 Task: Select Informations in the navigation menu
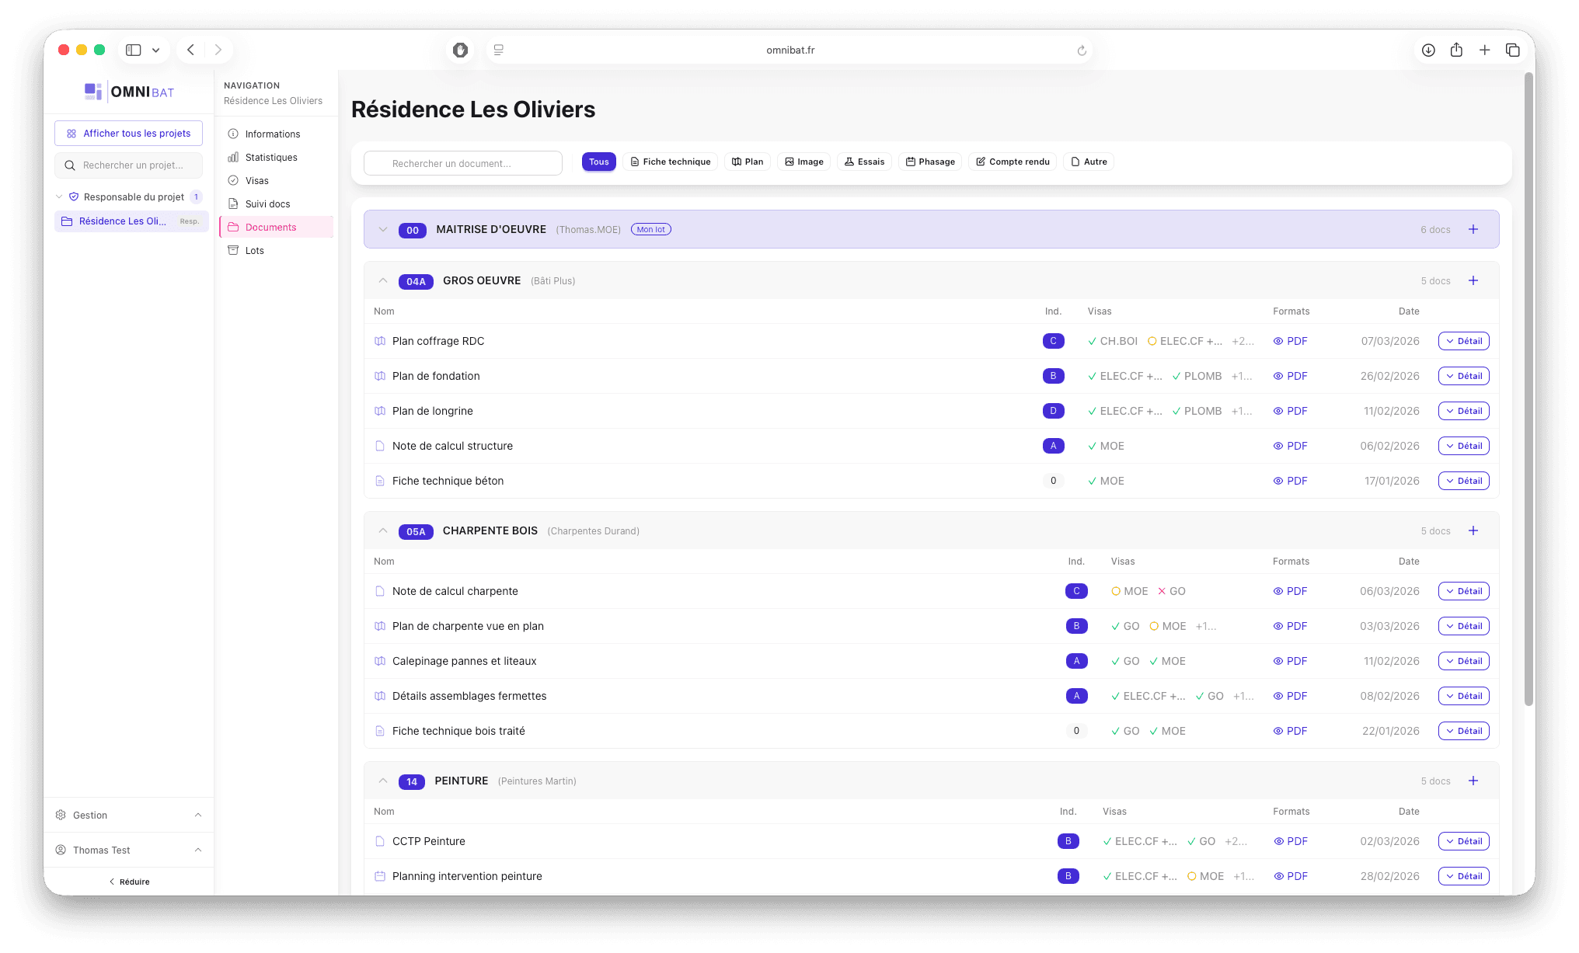click(x=271, y=134)
